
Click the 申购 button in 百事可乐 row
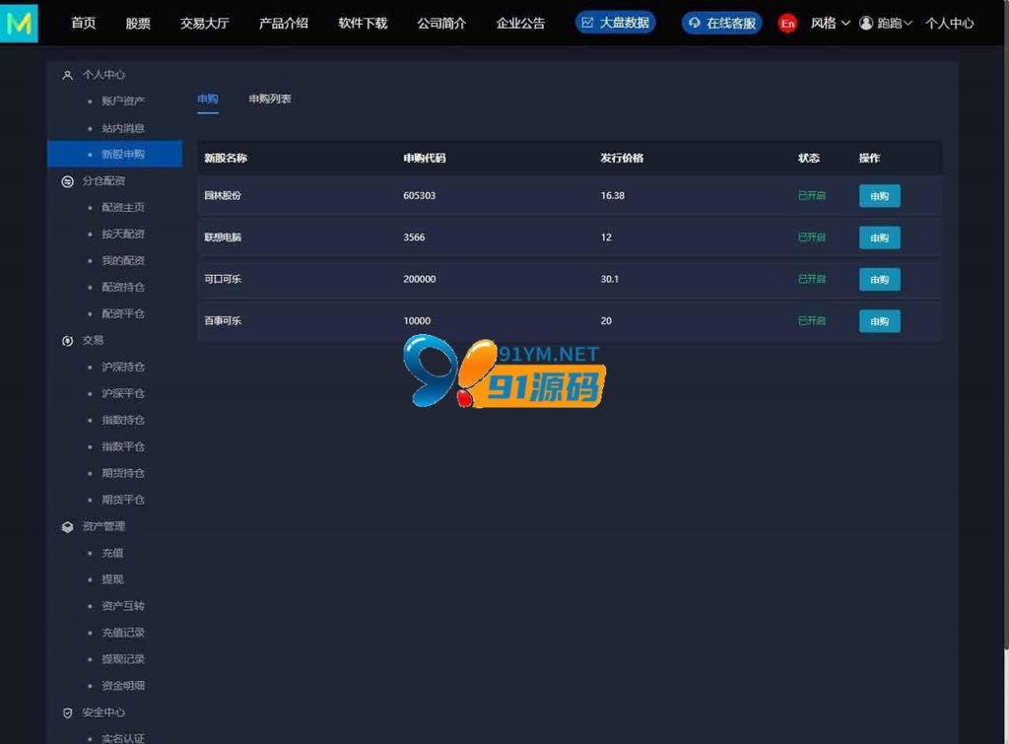(x=880, y=322)
